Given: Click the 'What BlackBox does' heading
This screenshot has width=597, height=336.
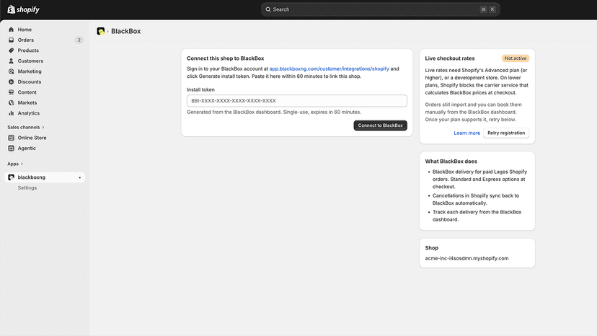Looking at the screenshot, I should (451, 161).
